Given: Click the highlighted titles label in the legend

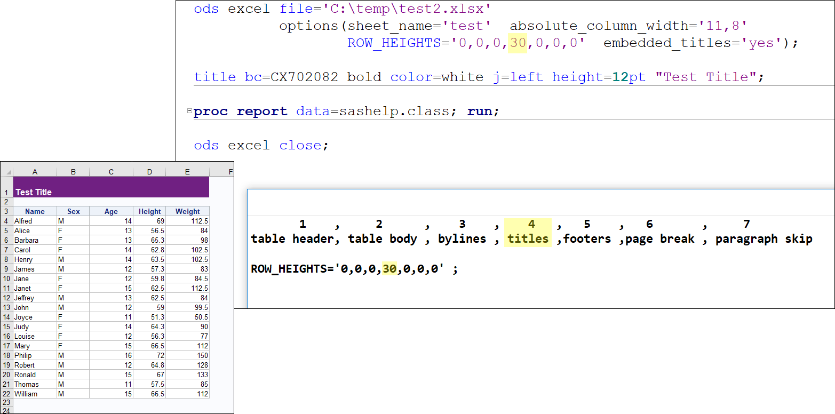Looking at the screenshot, I should coord(527,238).
